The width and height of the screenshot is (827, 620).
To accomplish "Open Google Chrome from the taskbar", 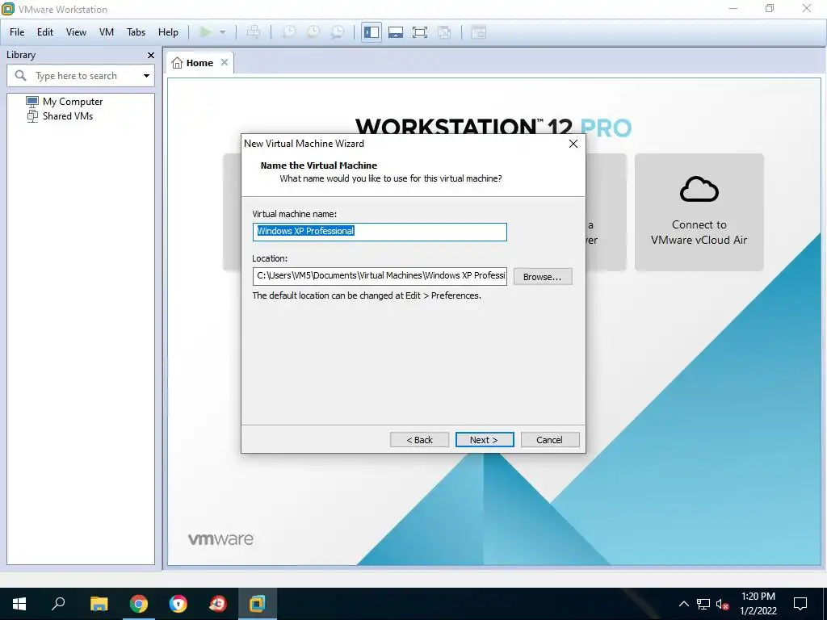I will click(x=139, y=604).
